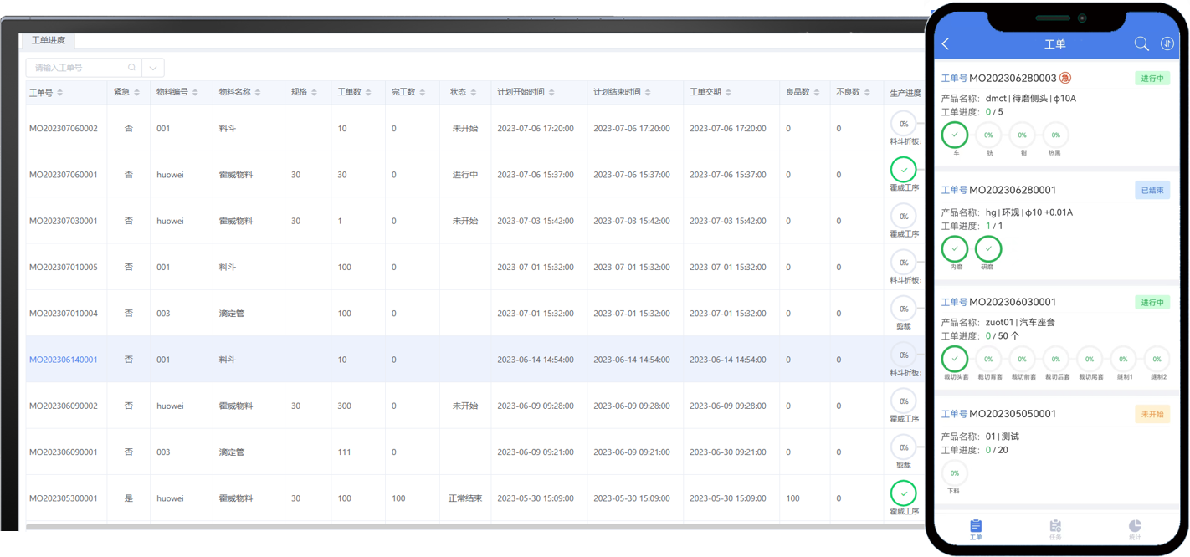Sort table by 计划开始时间 column
The image size is (1190, 557).
[551, 92]
